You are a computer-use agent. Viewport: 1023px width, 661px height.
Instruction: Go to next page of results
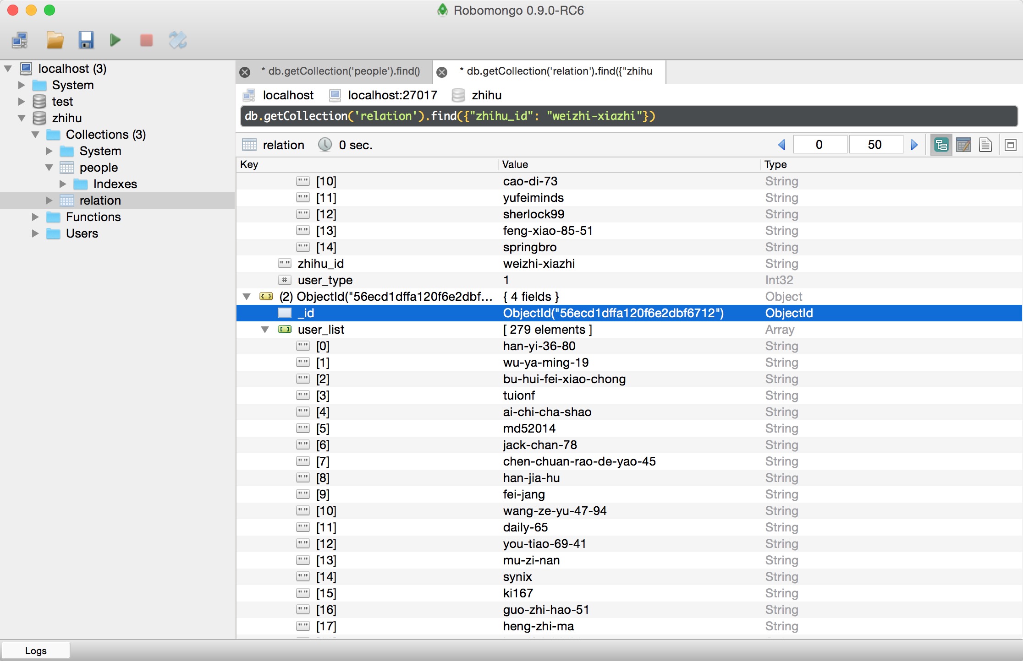[x=914, y=145]
